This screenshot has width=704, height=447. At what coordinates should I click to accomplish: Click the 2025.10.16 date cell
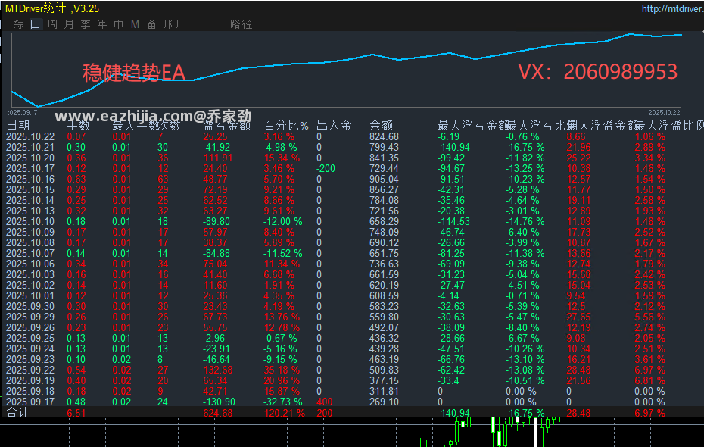coord(30,180)
